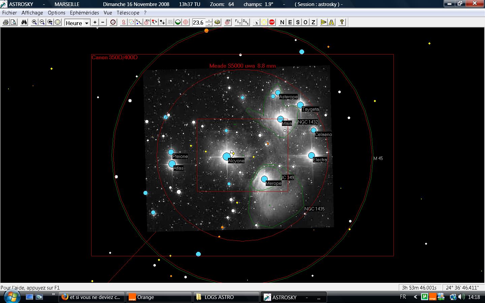Open the Fichier menu

[x=9, y=13]
